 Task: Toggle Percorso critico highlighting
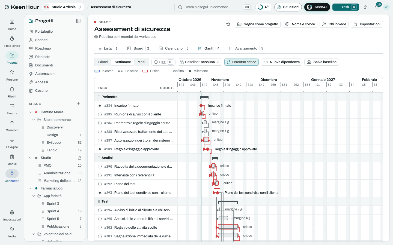tap(242, 62)
